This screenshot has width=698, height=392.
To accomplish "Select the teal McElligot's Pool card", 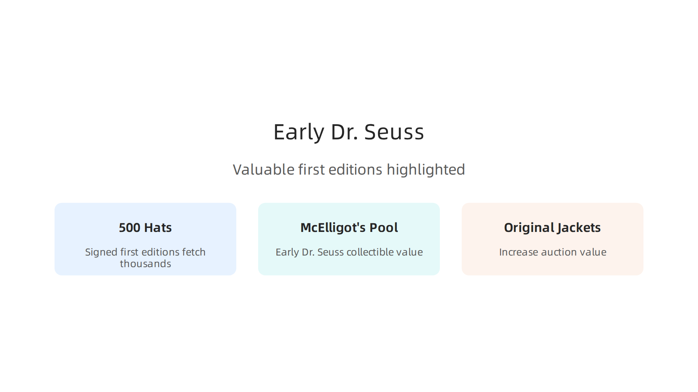I will 349,239.
